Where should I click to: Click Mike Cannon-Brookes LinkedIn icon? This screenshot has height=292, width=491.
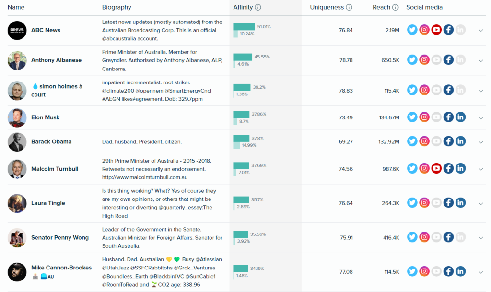pyautogui.click(x=460, y=272)
